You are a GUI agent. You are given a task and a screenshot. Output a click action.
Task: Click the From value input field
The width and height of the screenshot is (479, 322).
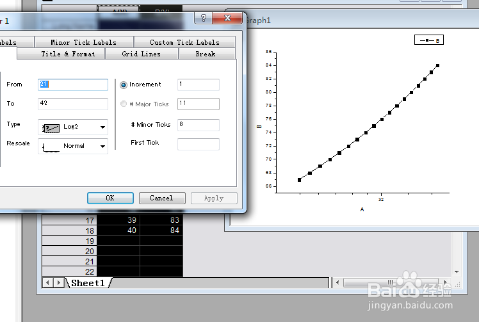pyautogui.click(x=73, y=85)
